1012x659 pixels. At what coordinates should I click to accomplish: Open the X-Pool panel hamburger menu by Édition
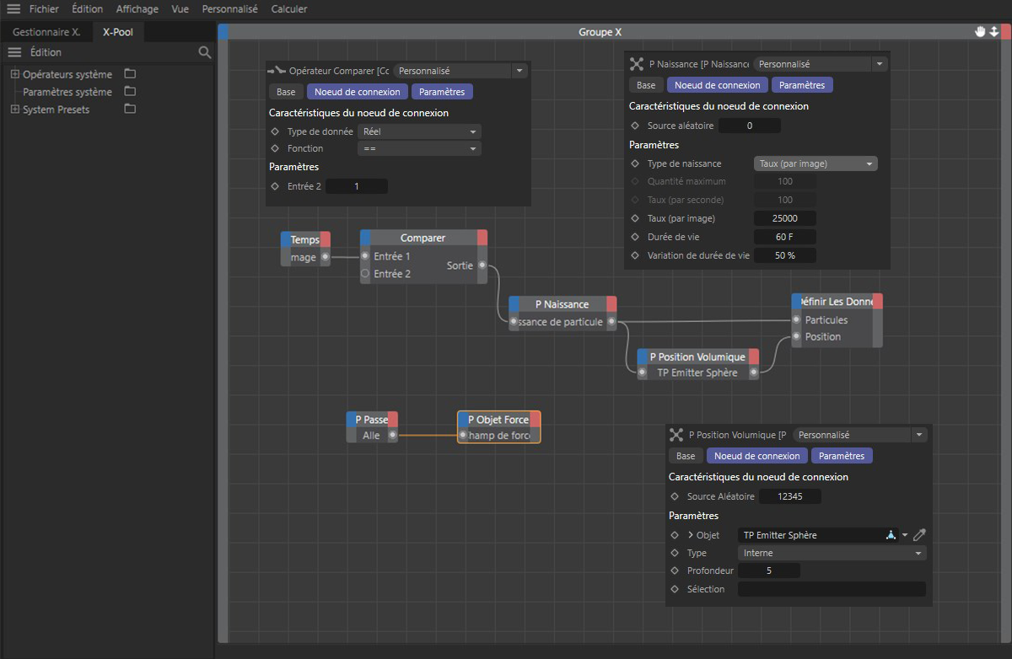13,52
